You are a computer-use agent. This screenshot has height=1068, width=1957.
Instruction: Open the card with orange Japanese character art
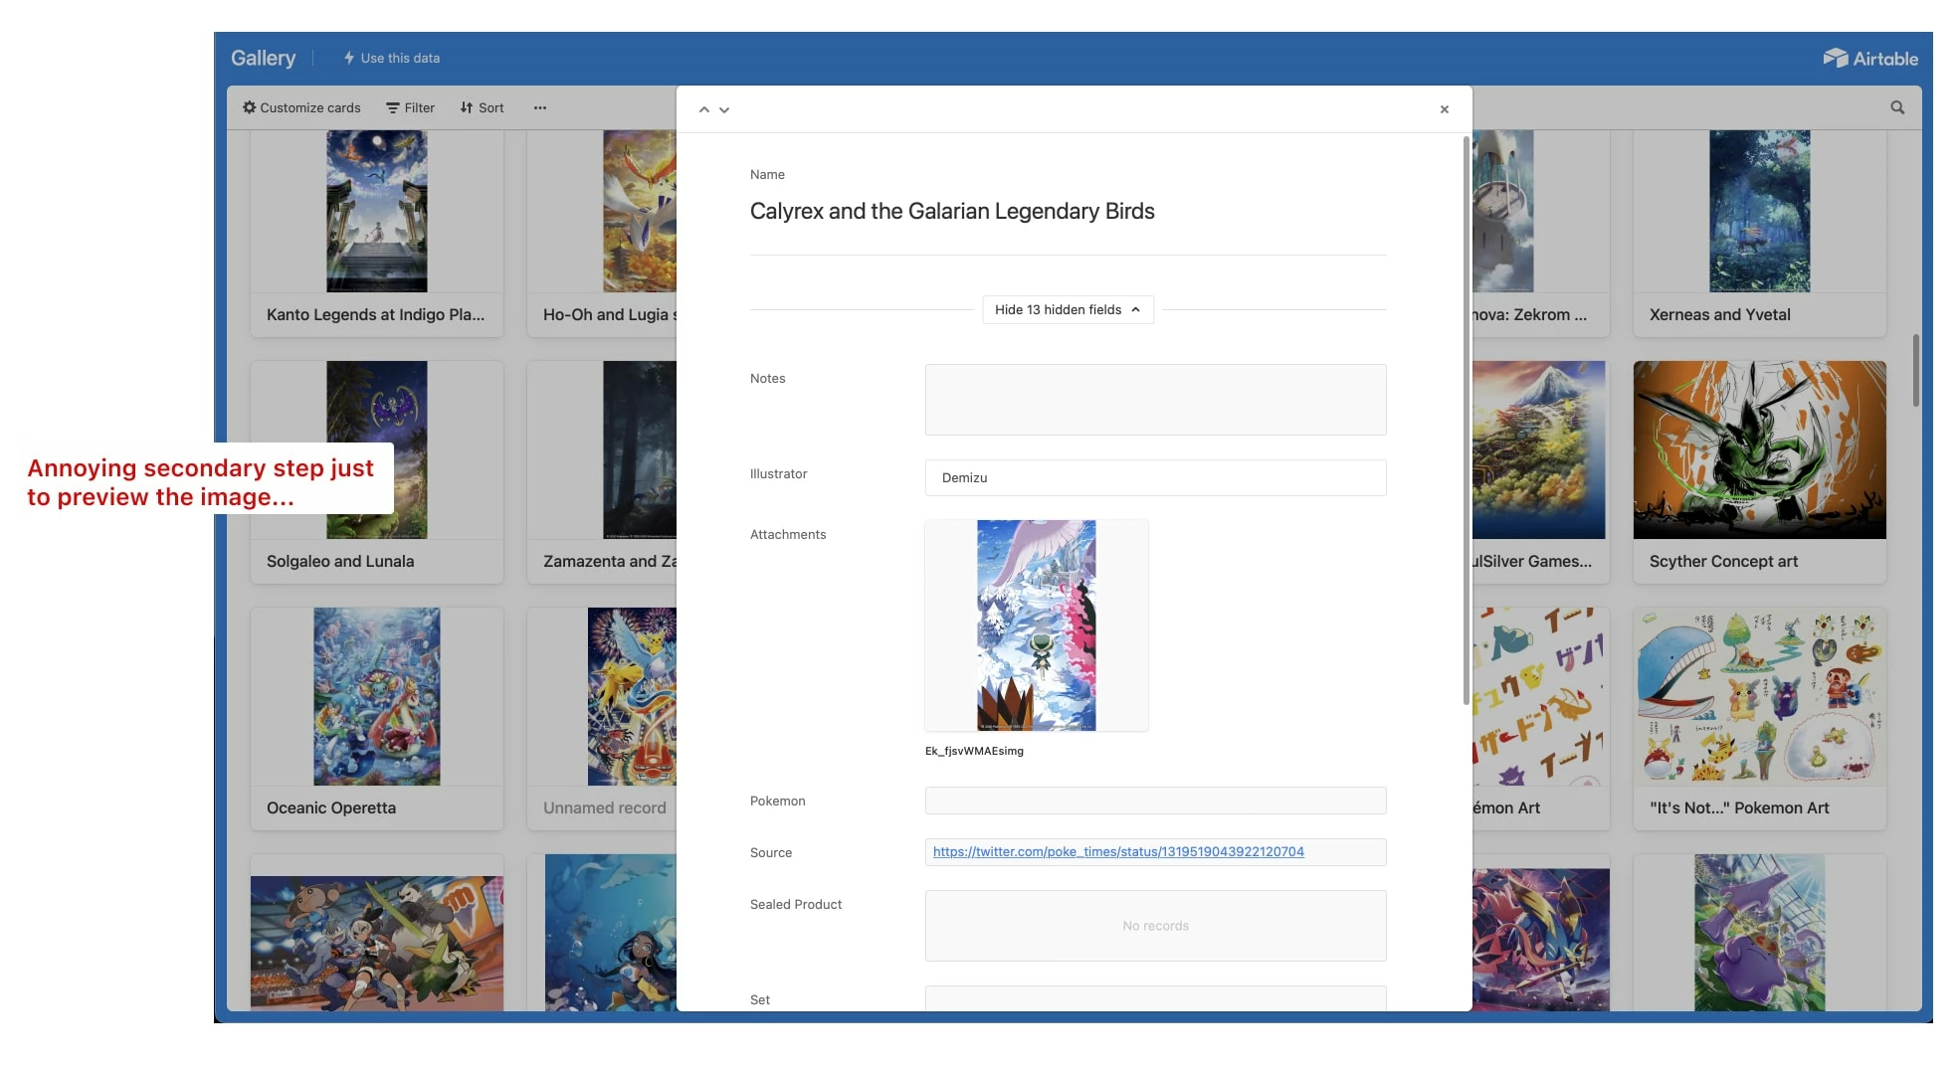pyautogui.click(x=1540, y=718)
